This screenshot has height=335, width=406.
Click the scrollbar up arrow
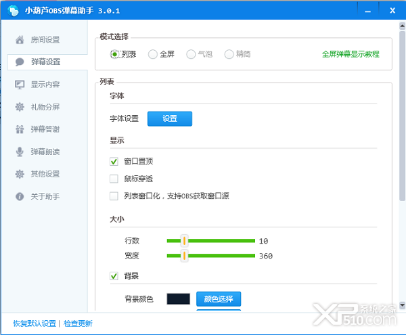tap(402, 26)
